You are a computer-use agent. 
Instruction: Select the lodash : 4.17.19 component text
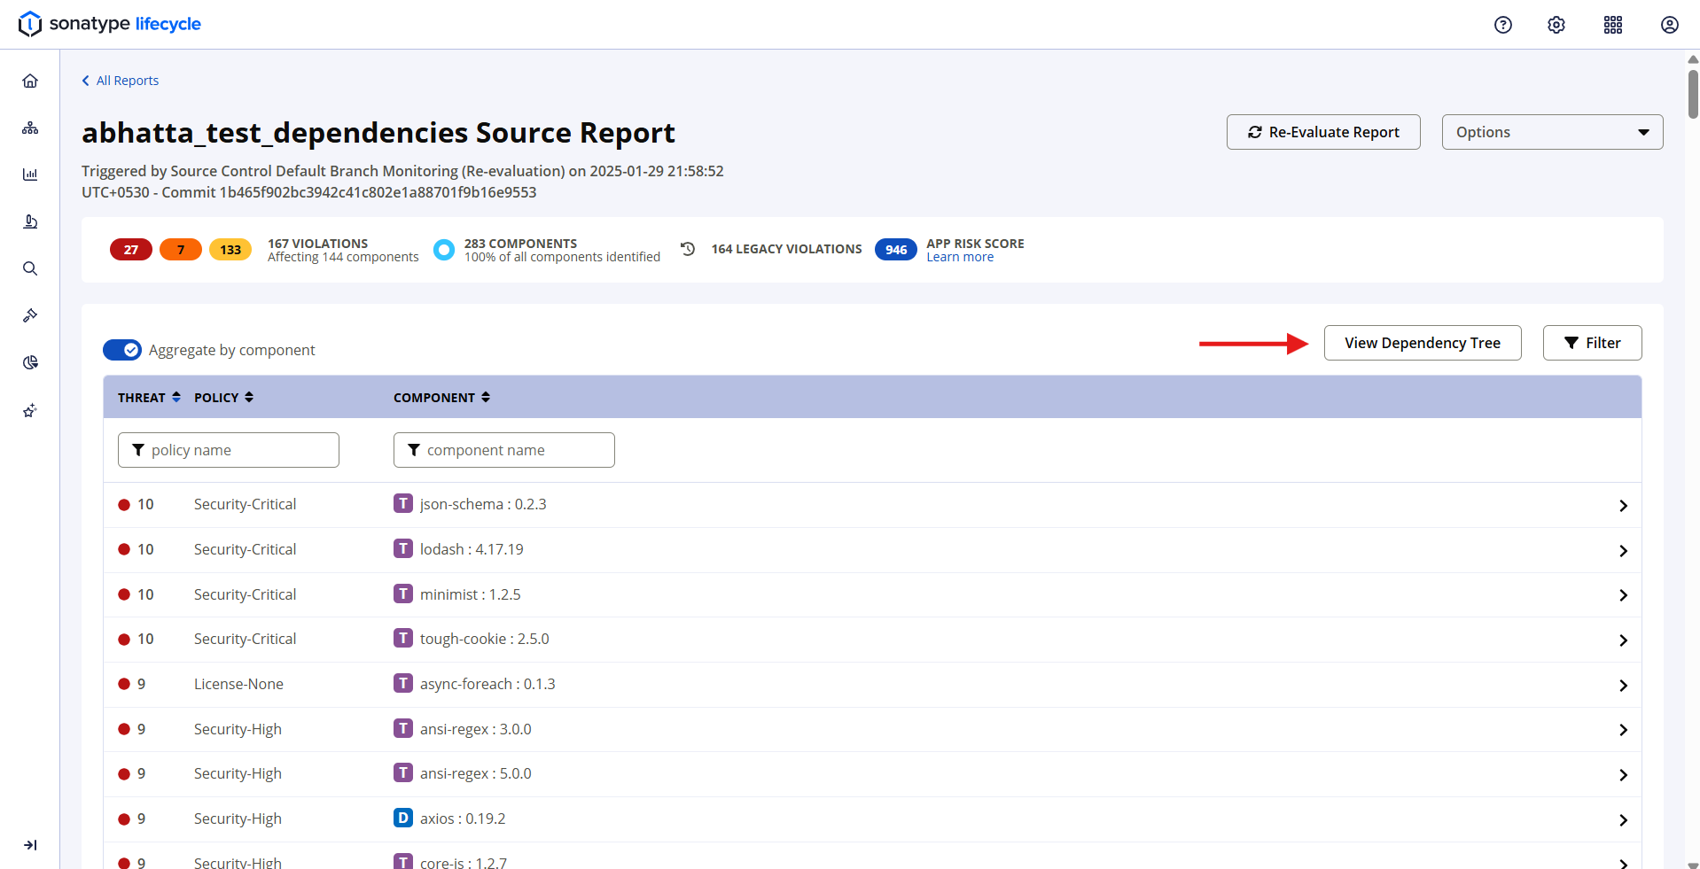[x=472, y=549]
